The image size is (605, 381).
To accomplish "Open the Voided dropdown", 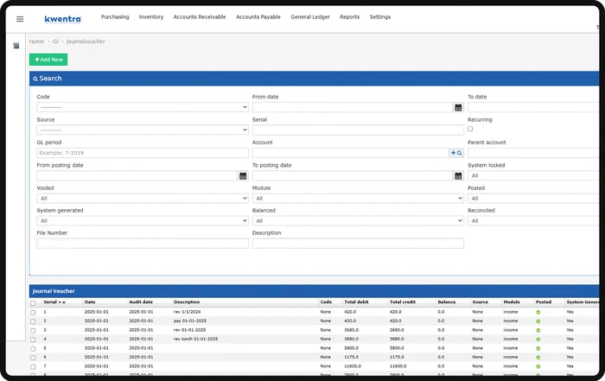I will pyautogui.click(x=143, y=198).
